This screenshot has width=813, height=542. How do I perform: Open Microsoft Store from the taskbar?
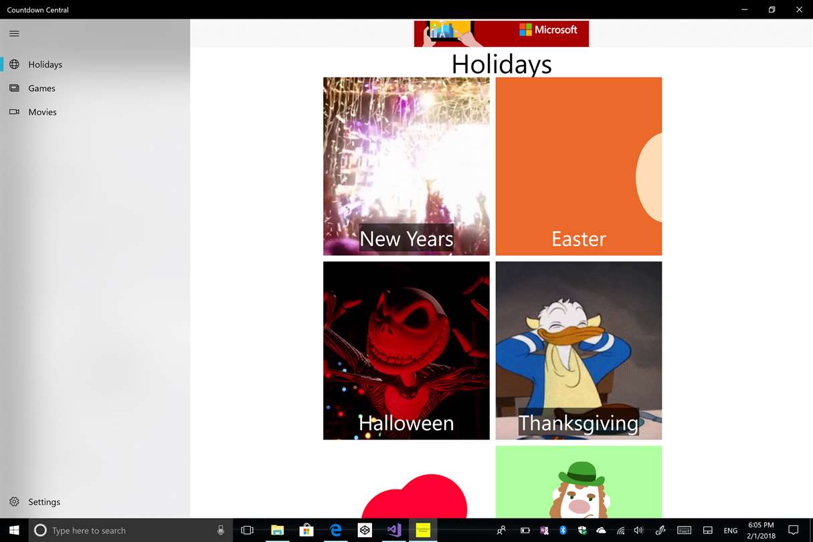point(306,530)
